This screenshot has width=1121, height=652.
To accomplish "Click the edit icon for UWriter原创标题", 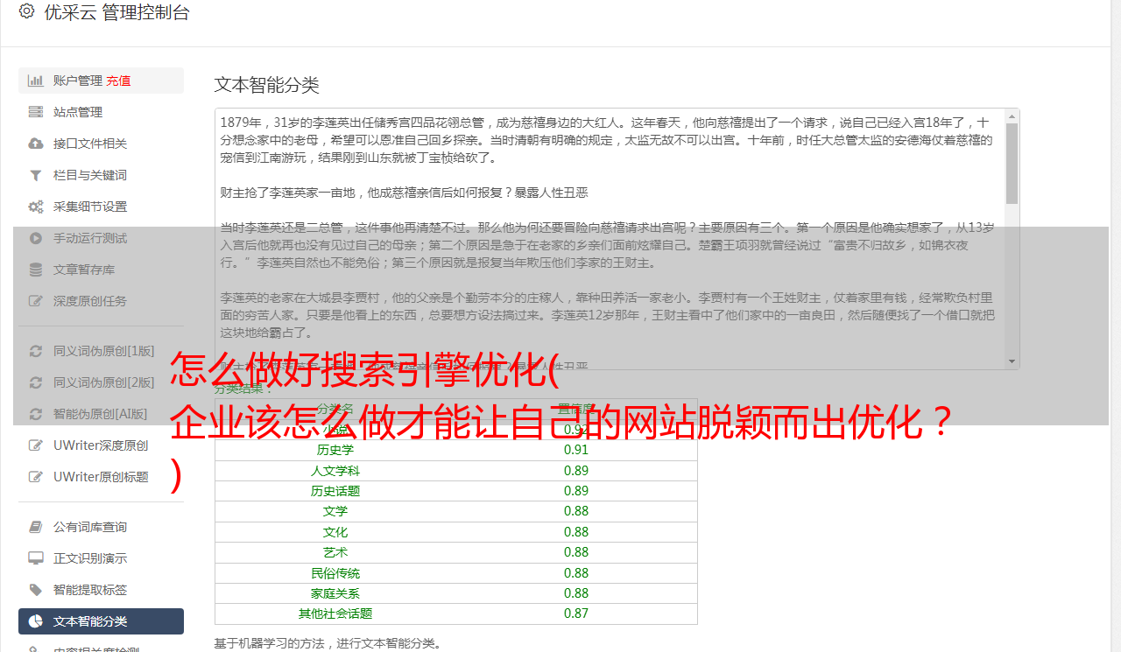I will pos(35,477).
